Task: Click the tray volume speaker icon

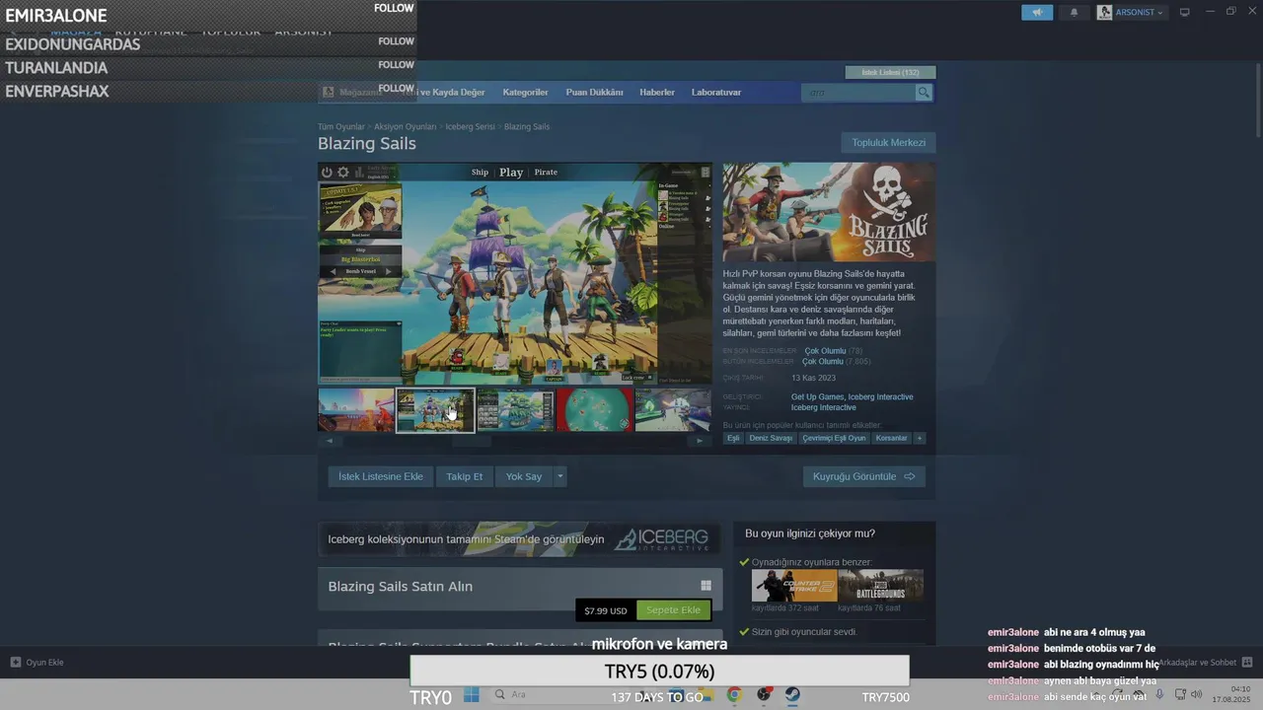Action: coord(1198,695)
